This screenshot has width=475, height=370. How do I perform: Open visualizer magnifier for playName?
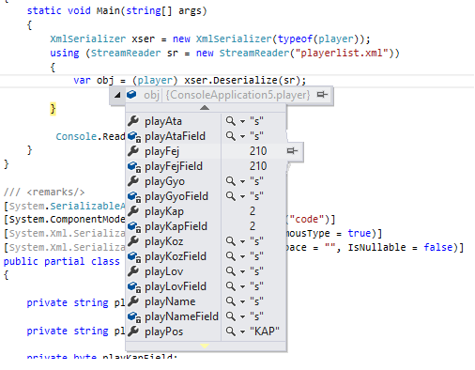point(231,301)
